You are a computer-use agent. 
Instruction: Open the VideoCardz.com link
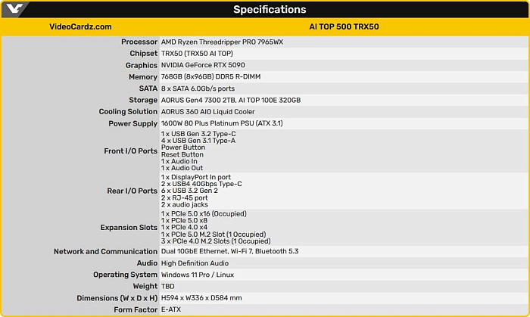(x=80, y=26)
